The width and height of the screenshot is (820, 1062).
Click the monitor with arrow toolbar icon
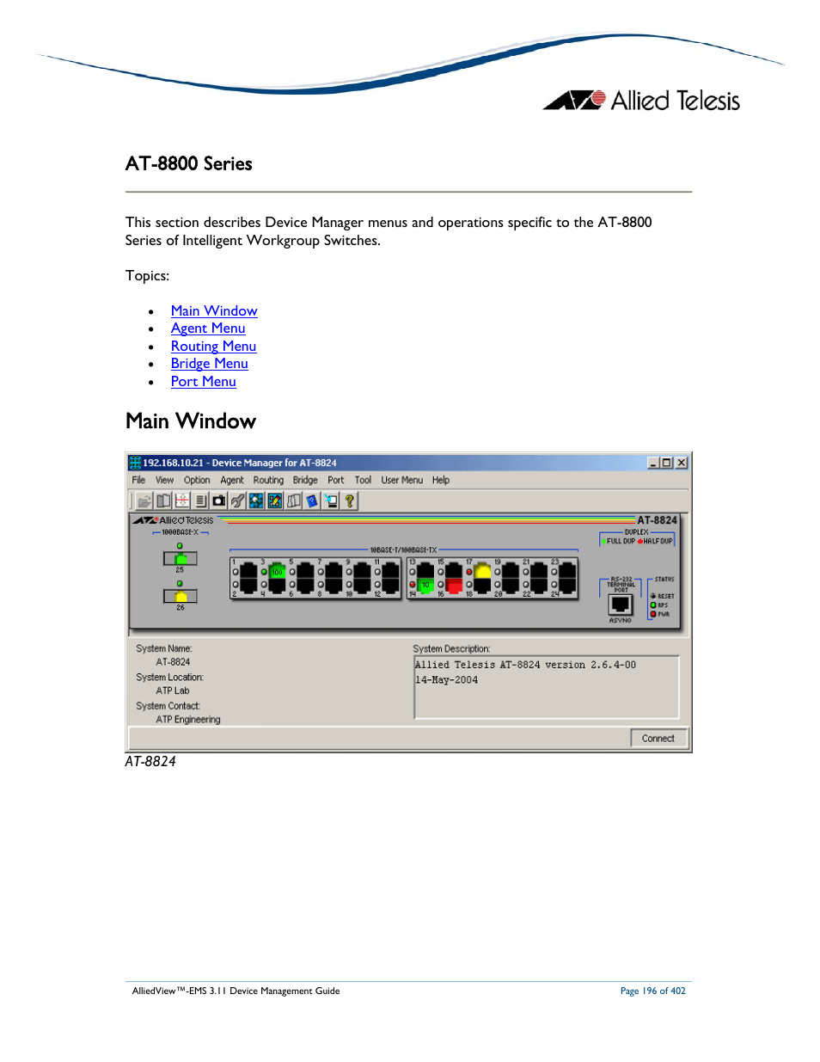coord(331,500)
